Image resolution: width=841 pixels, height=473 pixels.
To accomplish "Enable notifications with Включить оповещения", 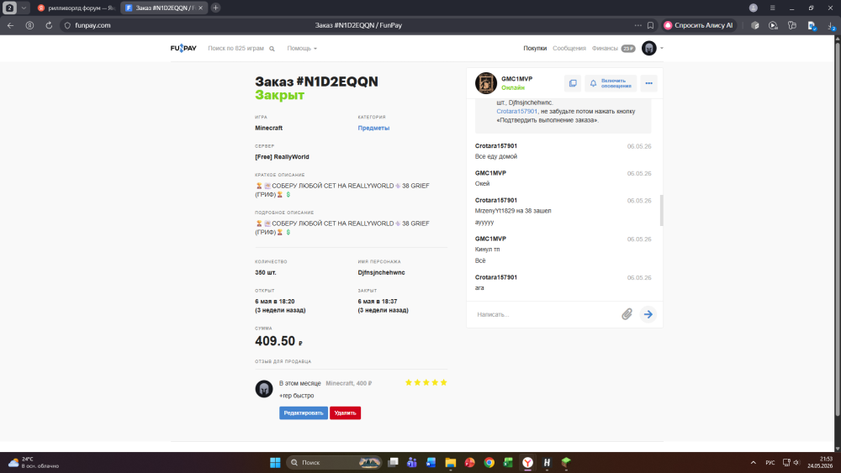I will tap(611, 83).
